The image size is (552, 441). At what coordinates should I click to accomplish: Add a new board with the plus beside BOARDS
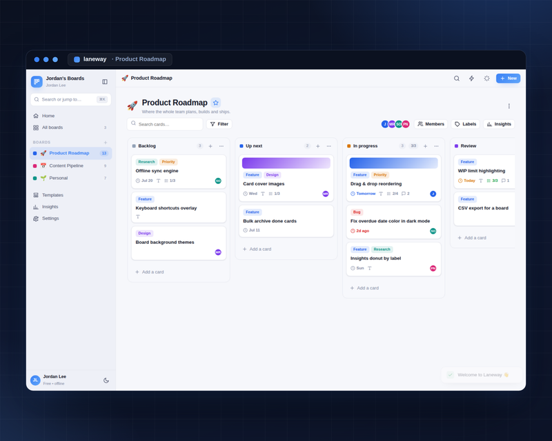tap(106, 143)
